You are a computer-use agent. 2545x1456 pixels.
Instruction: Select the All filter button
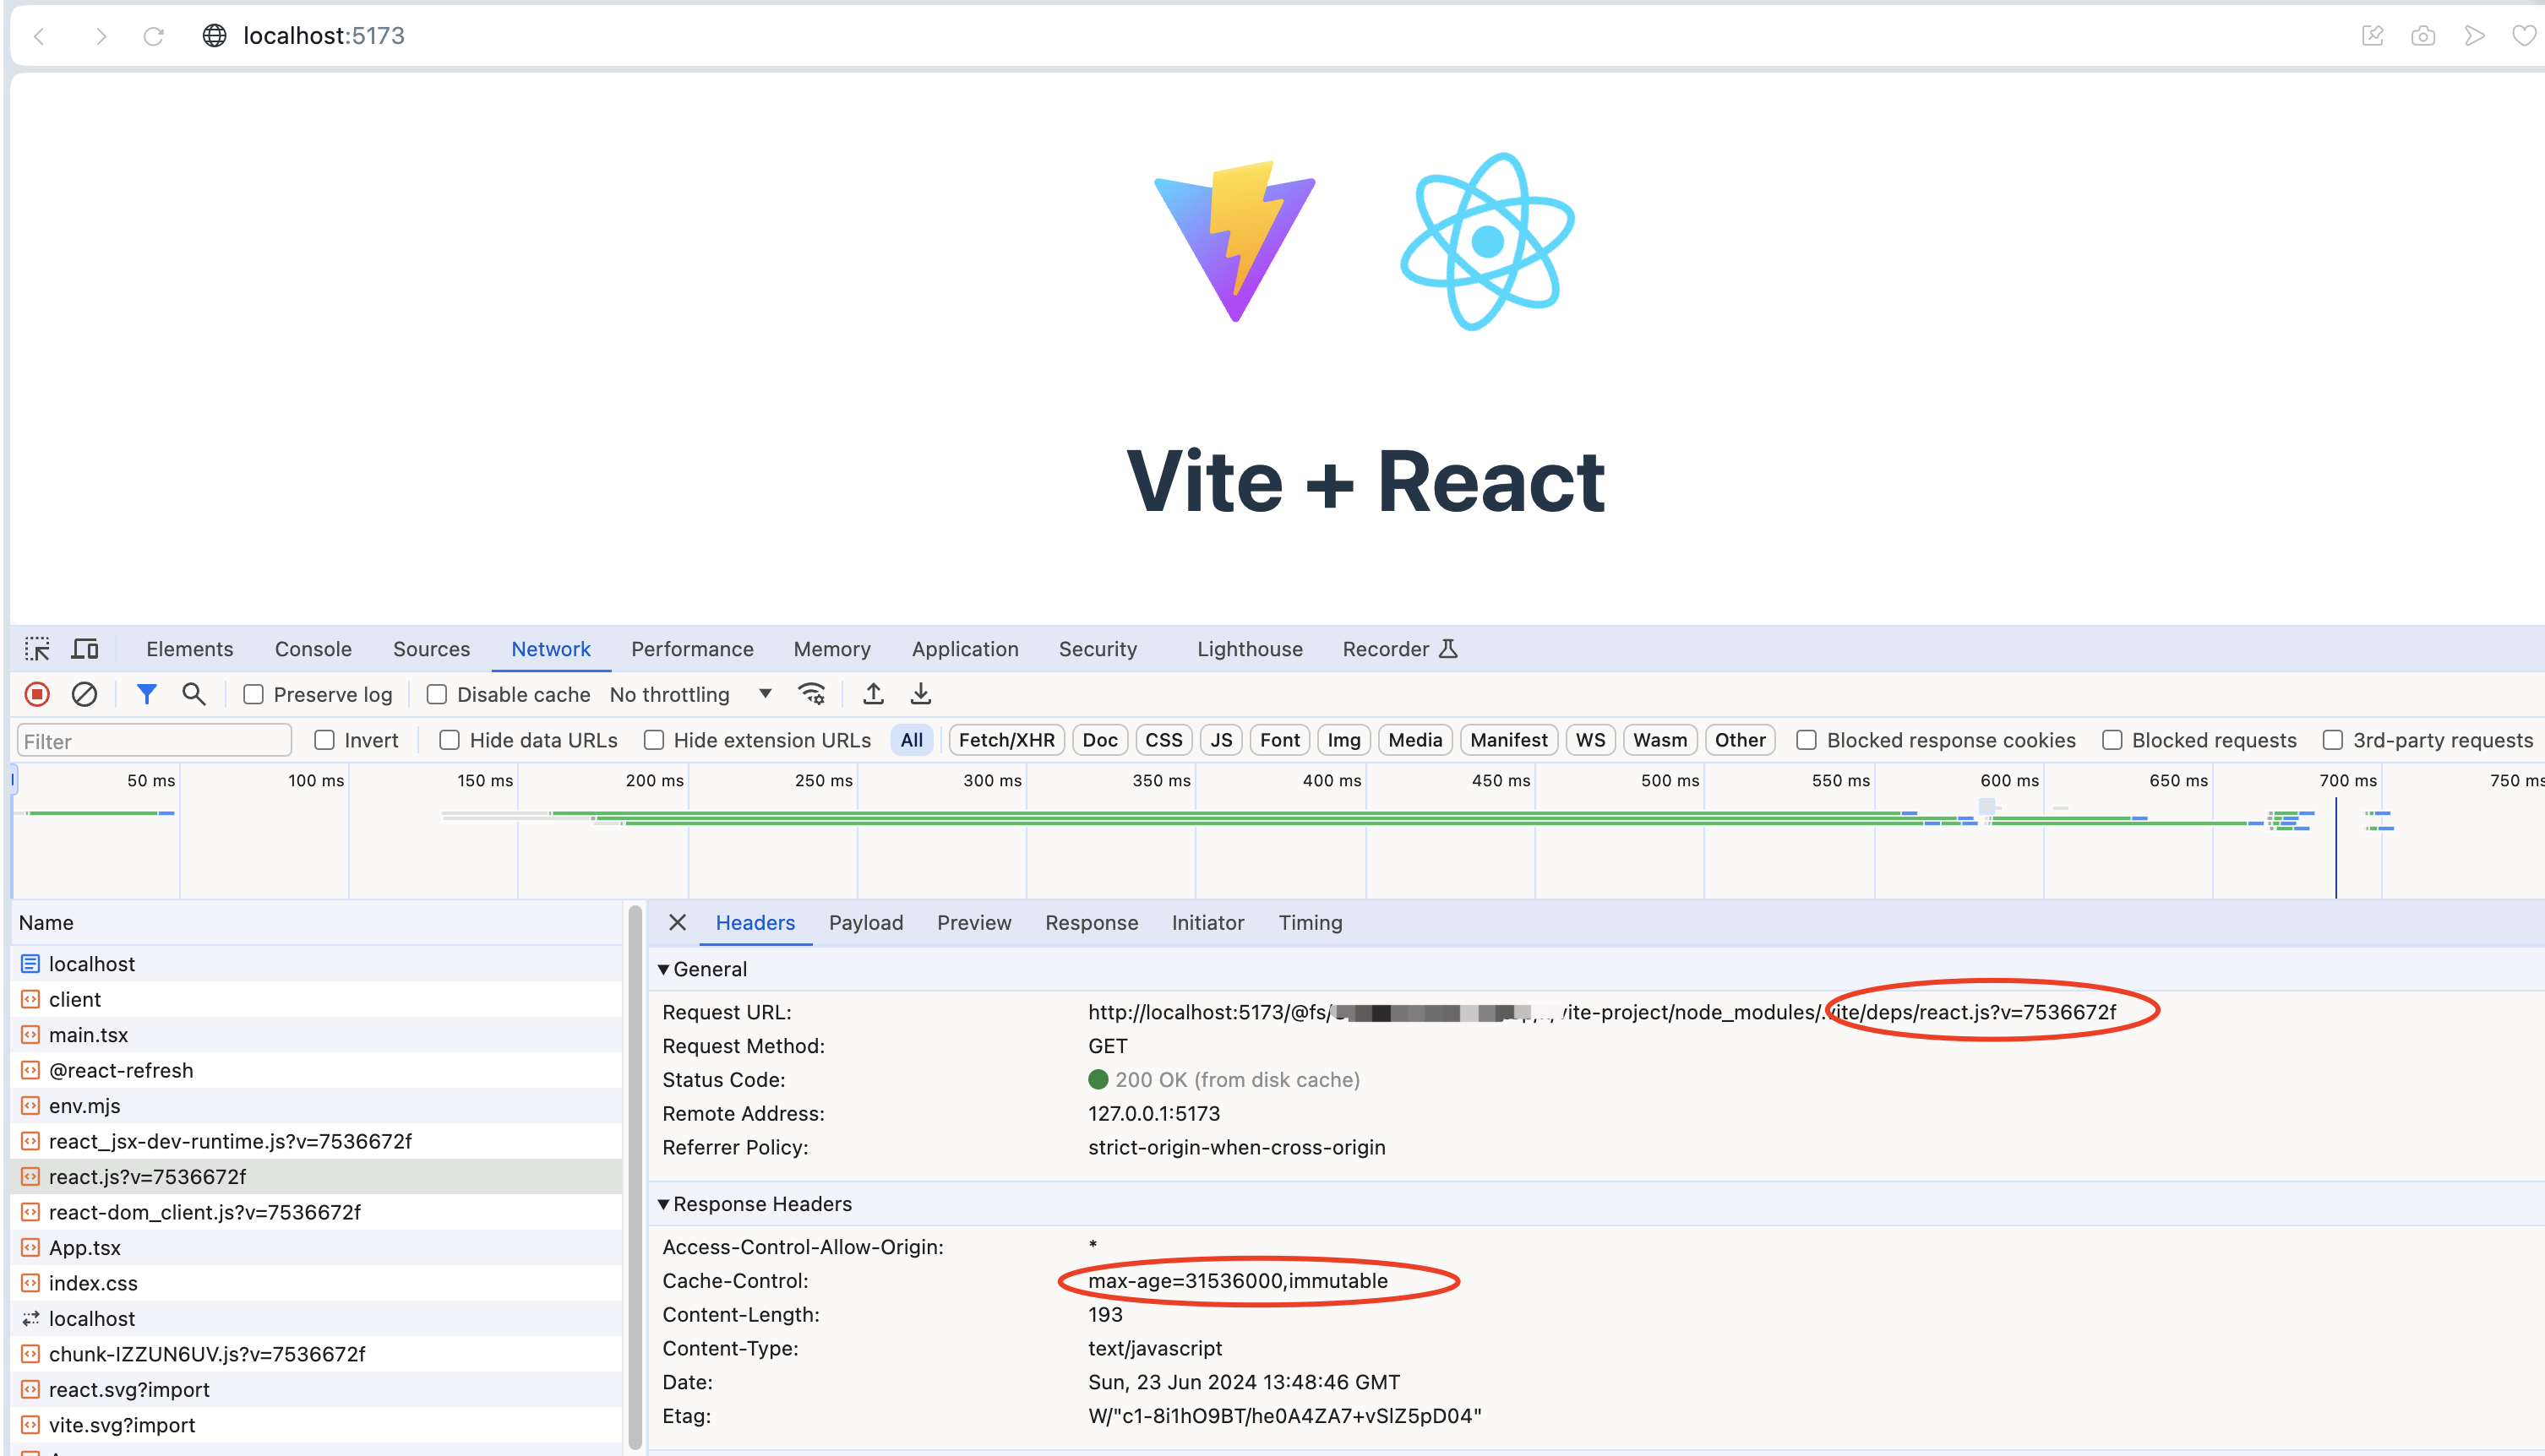coord(912,740)
